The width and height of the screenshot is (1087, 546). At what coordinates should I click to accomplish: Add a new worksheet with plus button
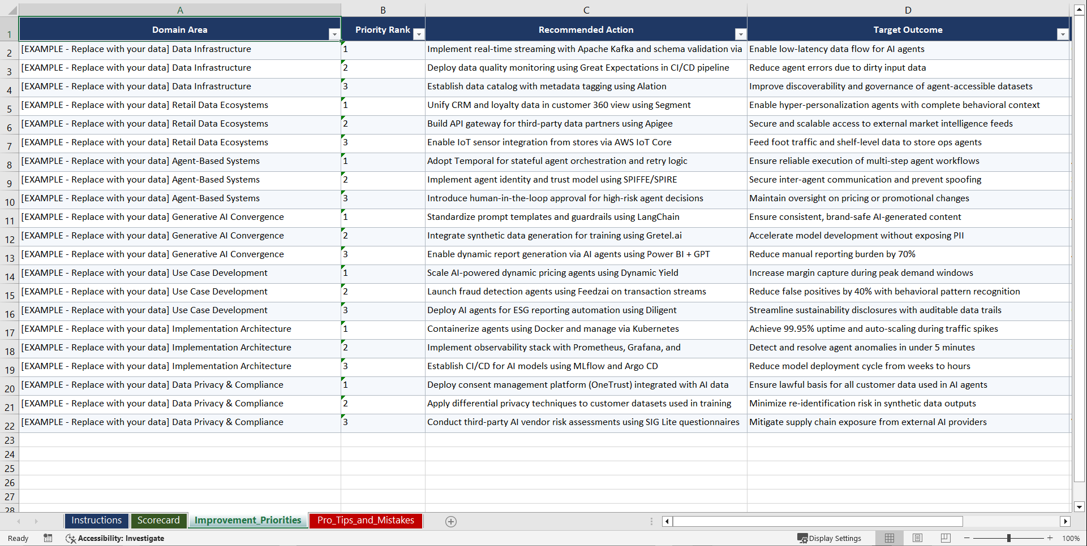[451, 521]
